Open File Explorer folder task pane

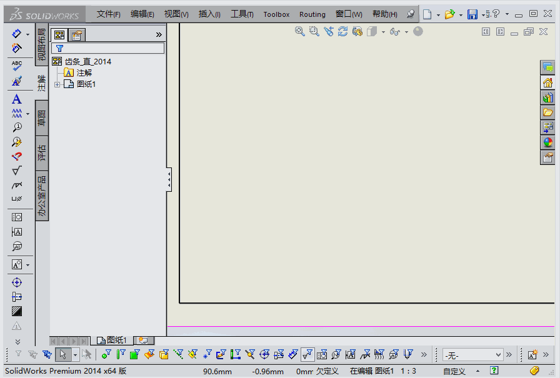(x=547, y=112)
